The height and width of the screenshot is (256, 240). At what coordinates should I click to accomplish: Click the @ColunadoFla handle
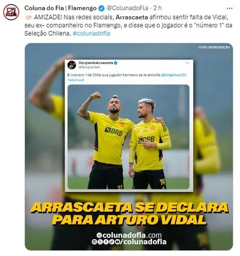pyautogui.click(x=128, y=8)
